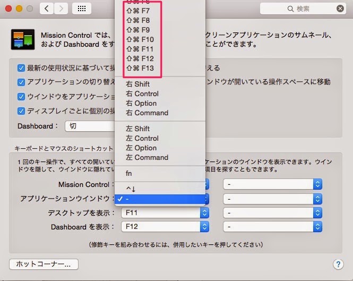Open デスクトップを表示 F11 keyboard dropdown
The image size is (353, 281).
click(165, 212)
